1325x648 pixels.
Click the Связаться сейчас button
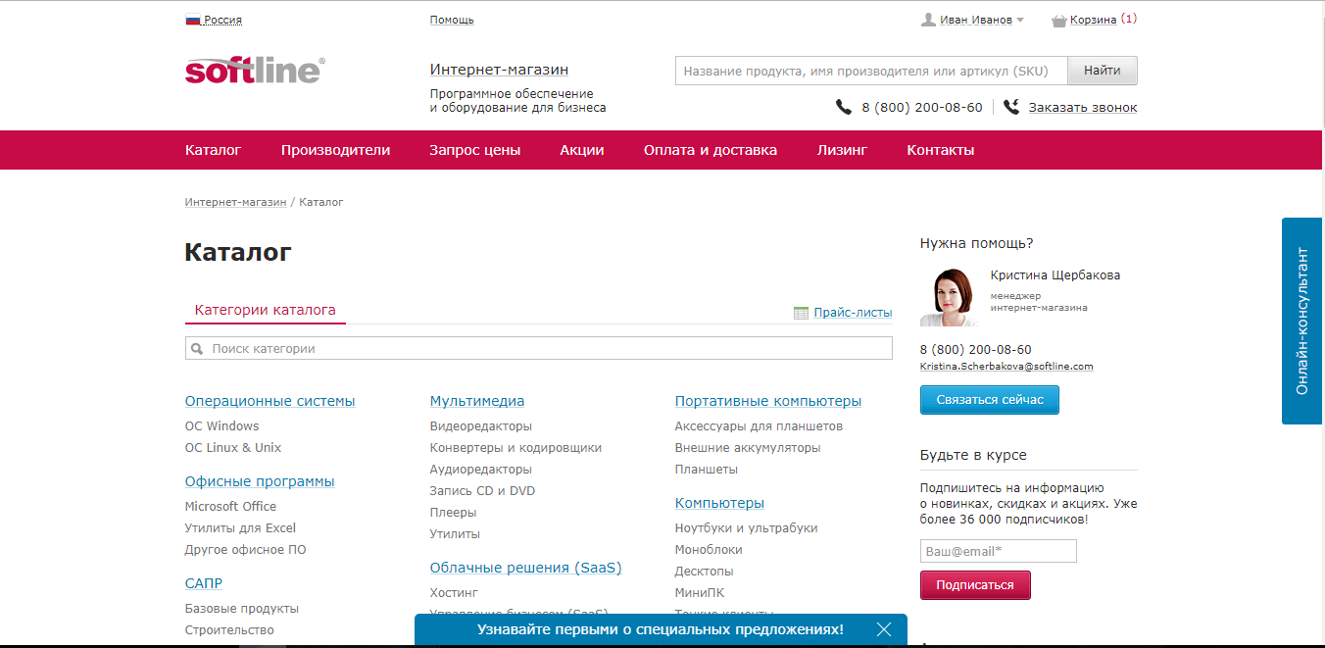click(x=989, y=400)
